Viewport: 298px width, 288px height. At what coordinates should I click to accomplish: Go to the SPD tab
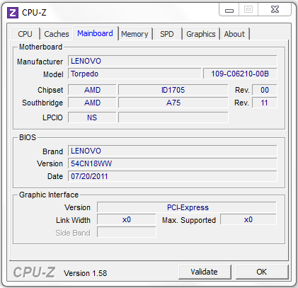coord(167,34)
